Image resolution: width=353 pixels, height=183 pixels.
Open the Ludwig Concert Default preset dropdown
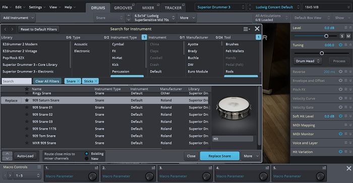277,7
